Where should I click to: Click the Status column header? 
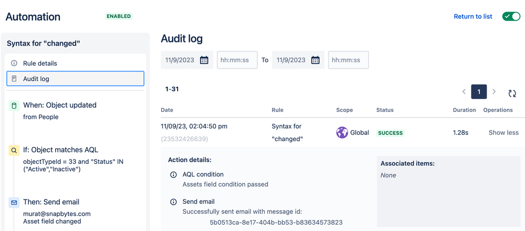pos(385,110)
